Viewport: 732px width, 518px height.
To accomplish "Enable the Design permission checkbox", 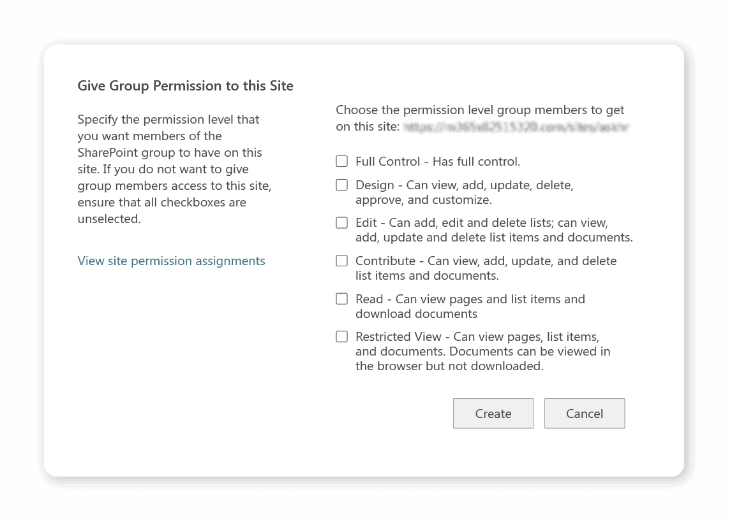I will click(x=341, y=185).
